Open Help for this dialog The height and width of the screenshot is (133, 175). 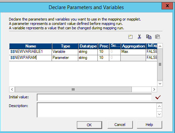pos(149,125)
